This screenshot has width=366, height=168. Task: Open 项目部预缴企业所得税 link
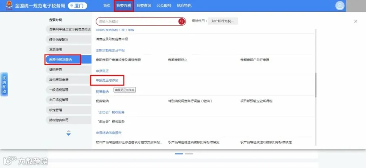pyautogui.click(x=256, y=101)
